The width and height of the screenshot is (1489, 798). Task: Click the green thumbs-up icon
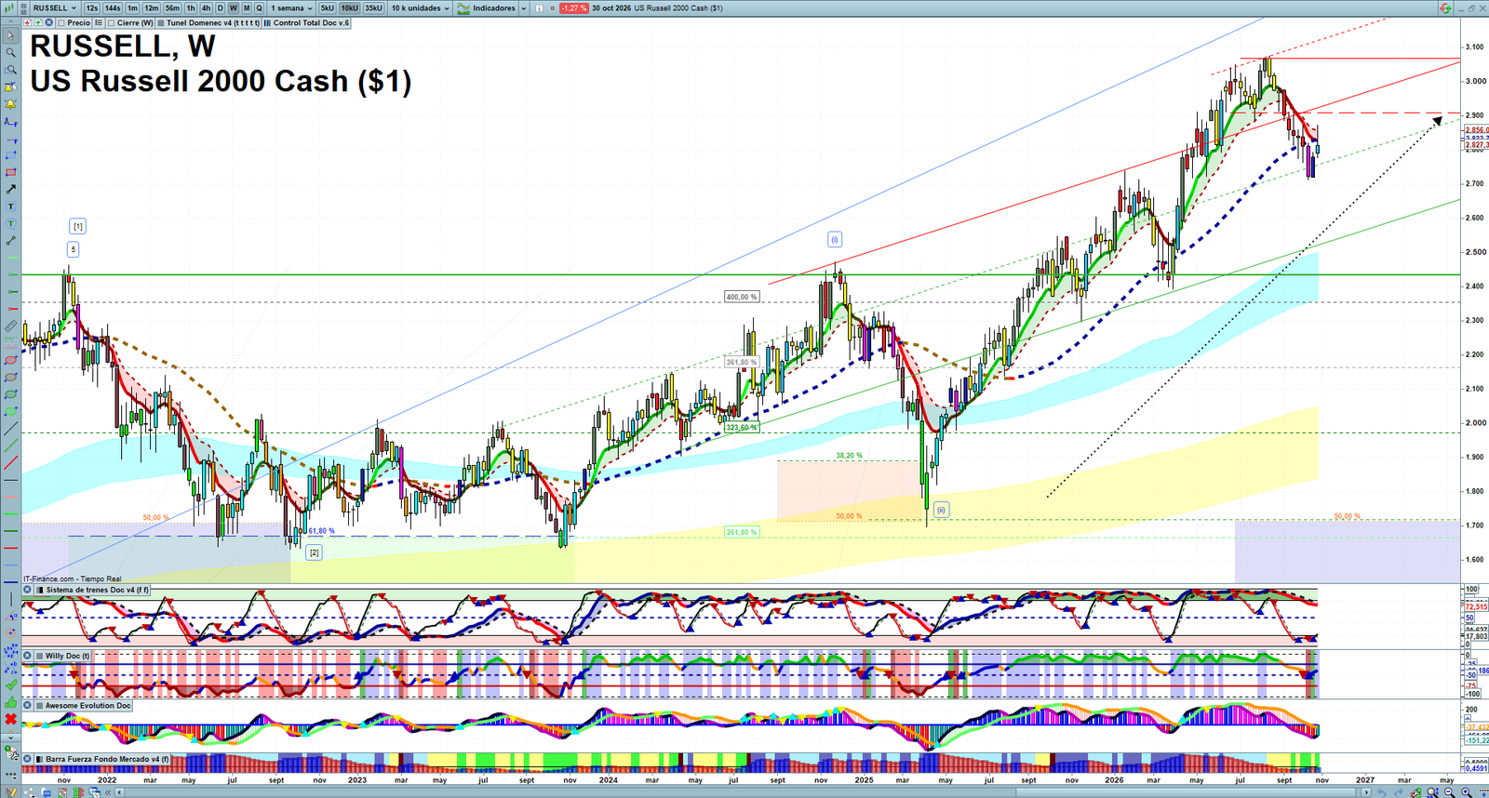[10, 702]
